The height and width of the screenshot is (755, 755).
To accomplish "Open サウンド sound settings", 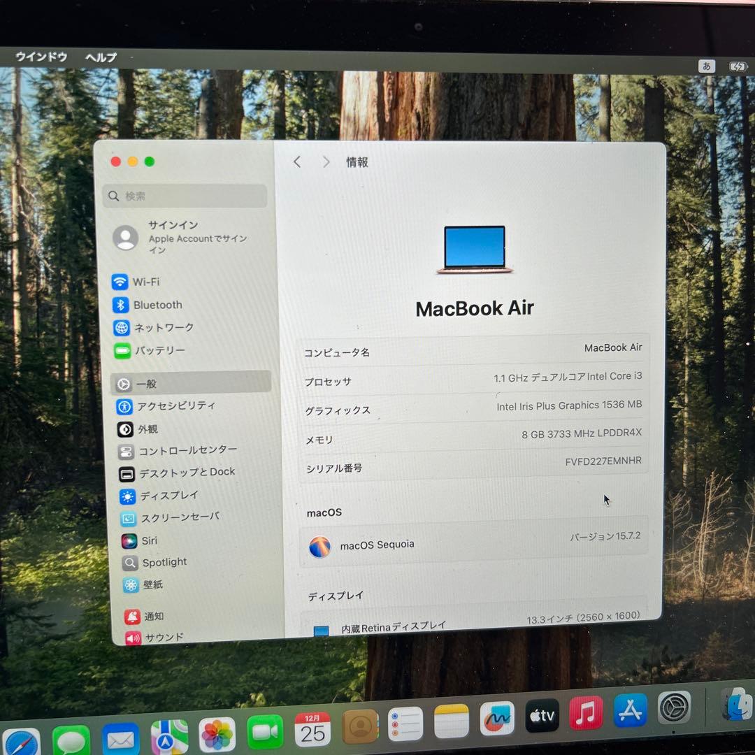I will 154,638.
